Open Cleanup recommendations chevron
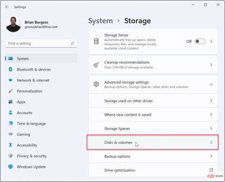The height and width of the screenshot is (182, 225). click(x=211, y=65)
